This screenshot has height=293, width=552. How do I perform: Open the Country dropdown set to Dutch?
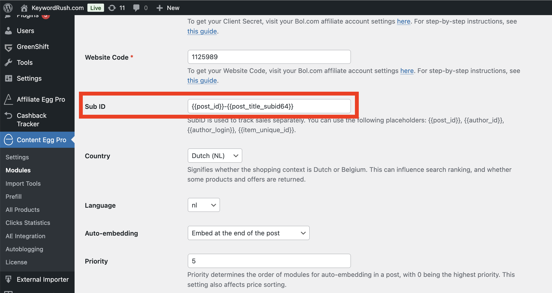click(x=215, y=155)
